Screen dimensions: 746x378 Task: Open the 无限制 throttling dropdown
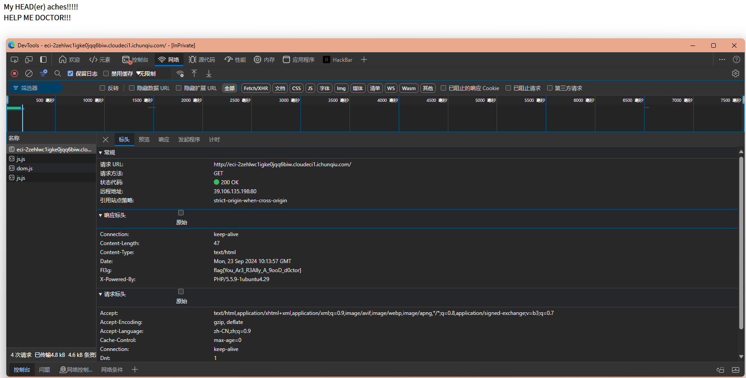coord(153,73)
